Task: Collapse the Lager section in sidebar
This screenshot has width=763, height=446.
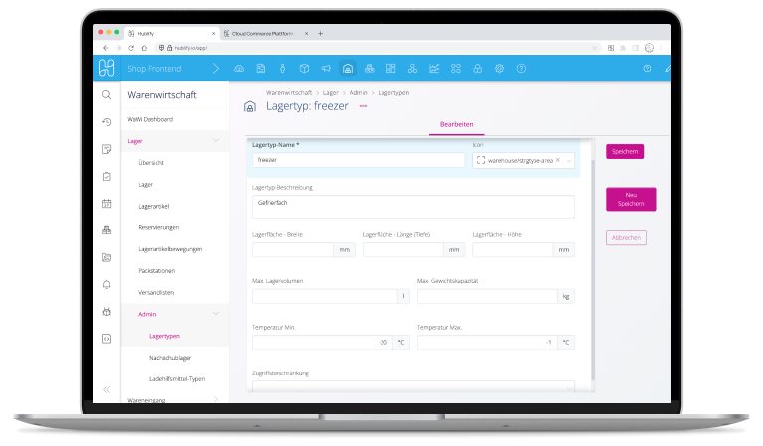Action: pos(216,141)
